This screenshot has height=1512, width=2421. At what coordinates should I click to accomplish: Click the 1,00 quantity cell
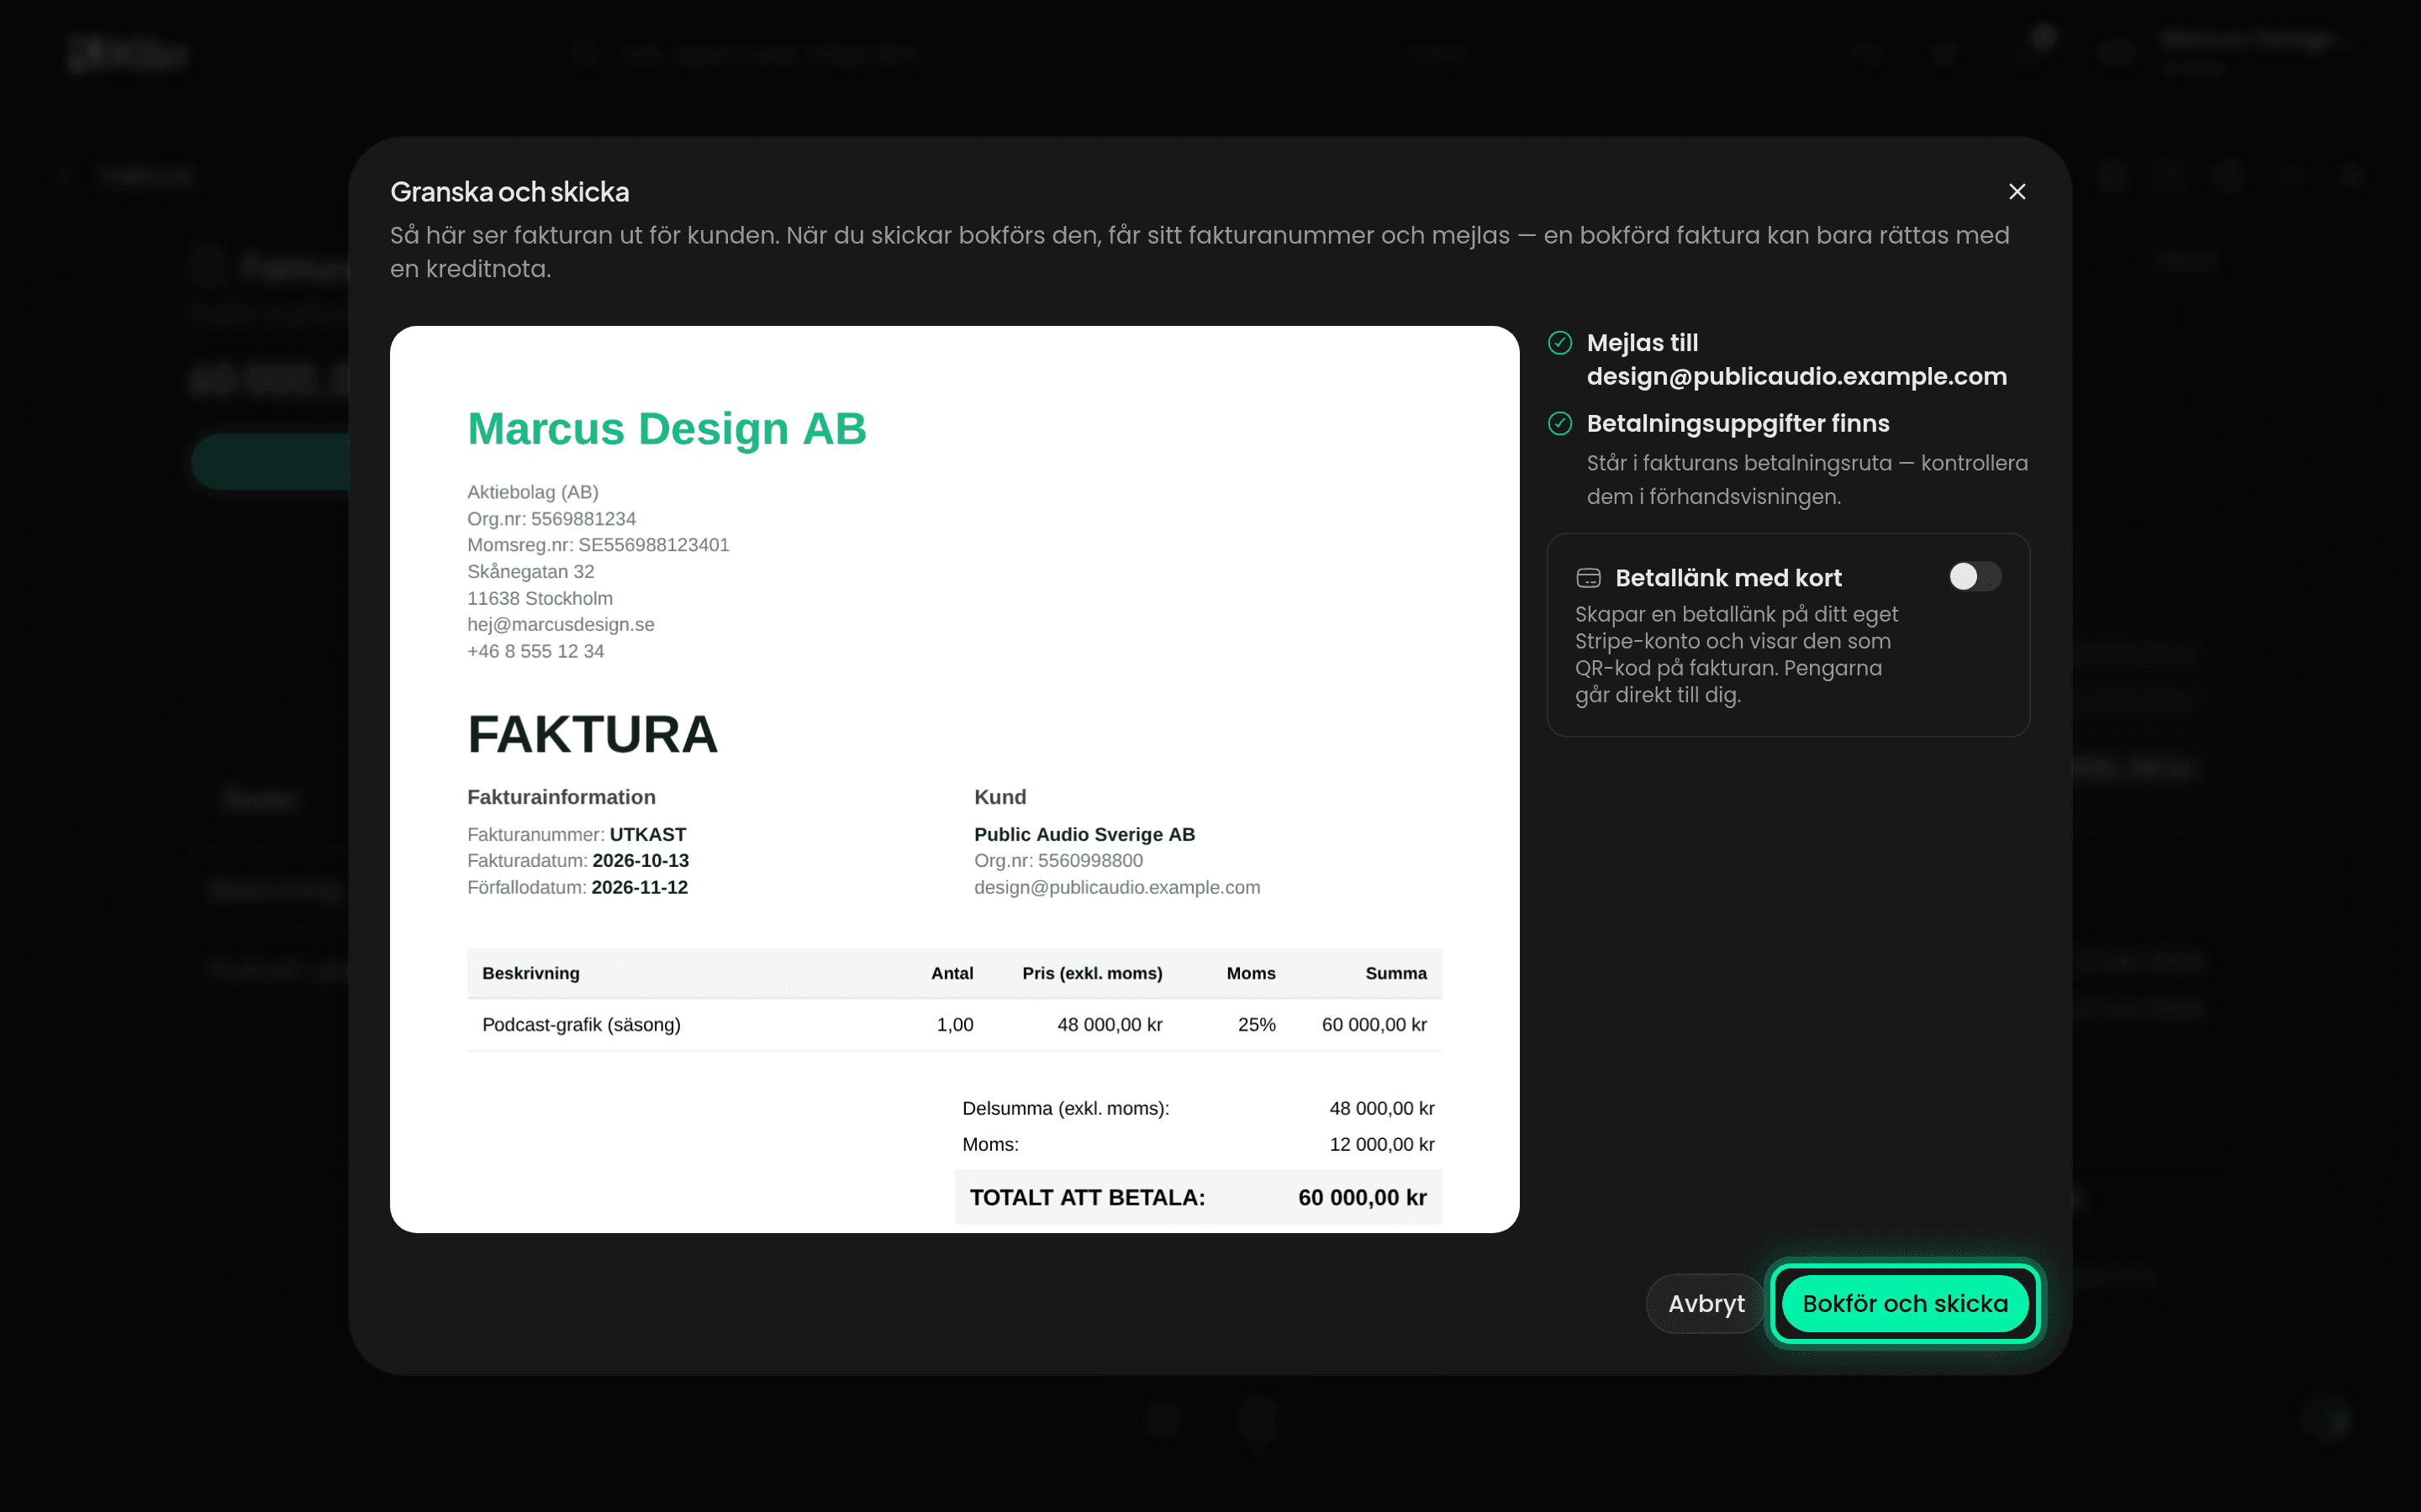pyautogui.click(x=954, y=1024)
